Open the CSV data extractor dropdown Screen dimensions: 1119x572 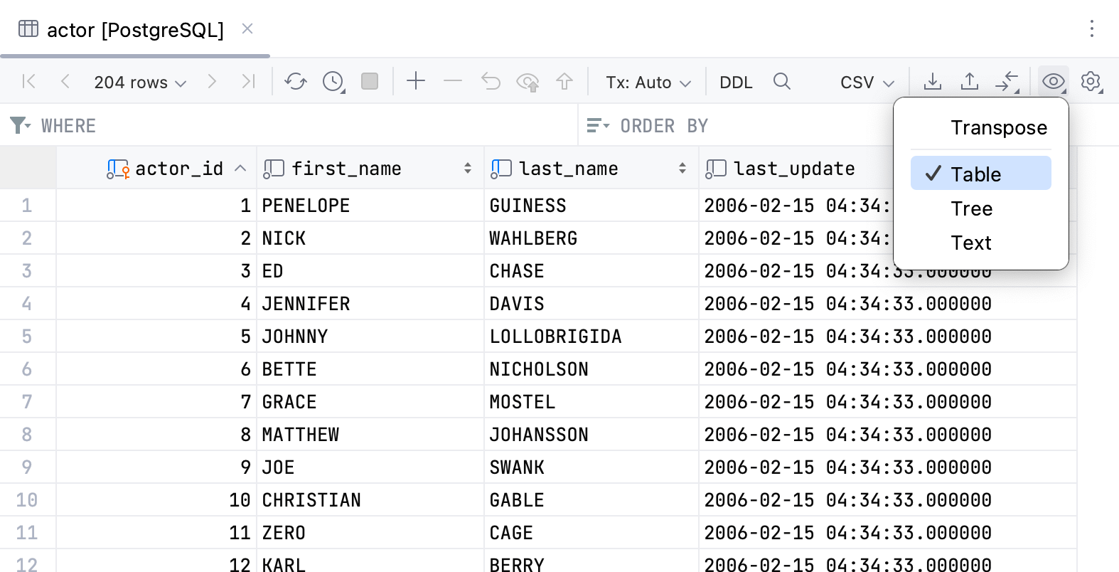(867, 83)
